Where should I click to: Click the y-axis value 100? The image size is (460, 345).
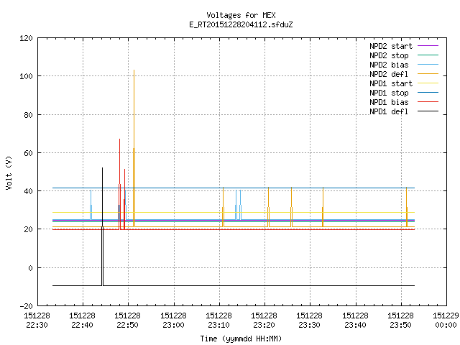pyautogui.click(x=26, y=76)
